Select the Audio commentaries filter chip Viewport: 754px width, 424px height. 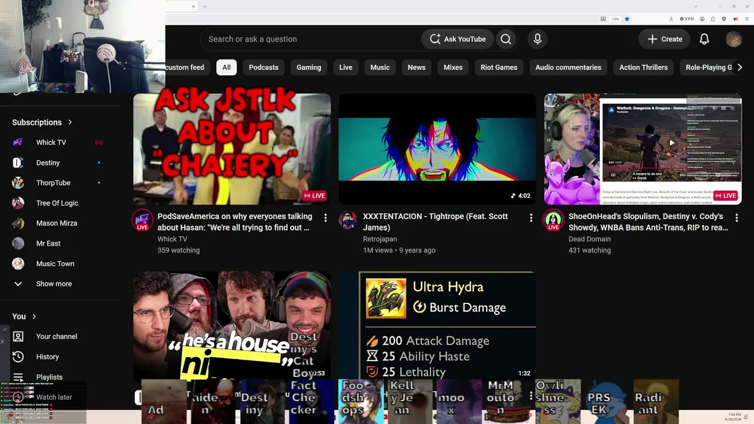[x=568, y=67]
